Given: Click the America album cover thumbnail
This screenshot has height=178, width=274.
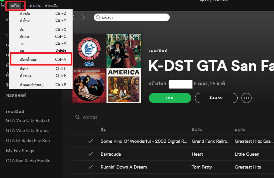Looking at the screenshot, I should (124, 86).
